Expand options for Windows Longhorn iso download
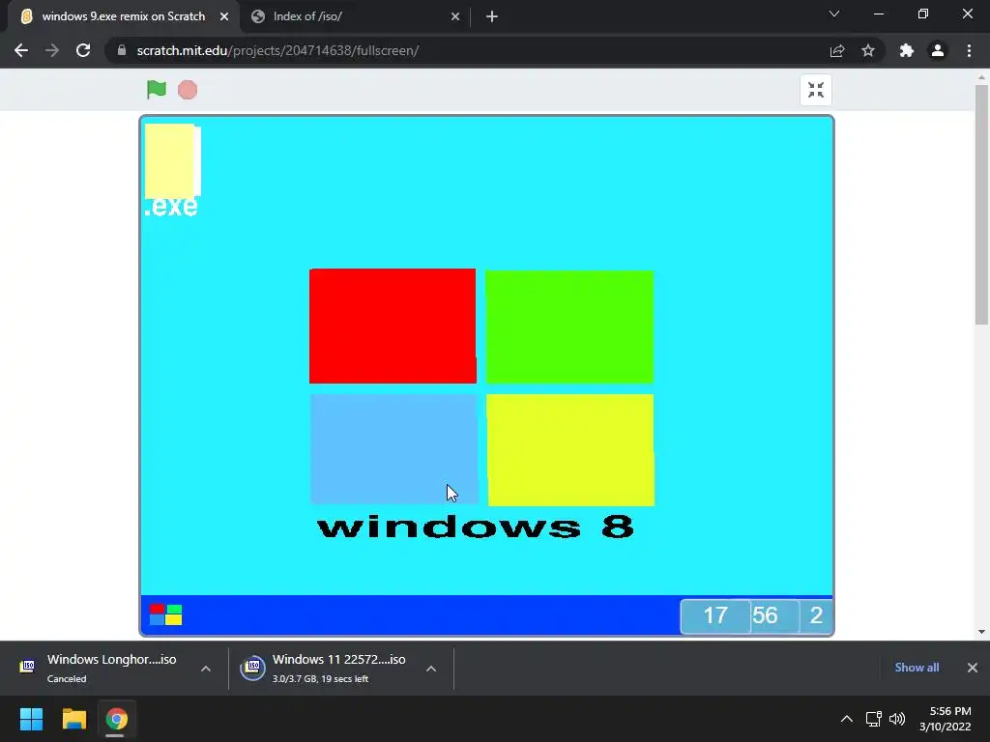Image resolution: width=990 pixels, height=742 pixels. click(x=206, y=669)
